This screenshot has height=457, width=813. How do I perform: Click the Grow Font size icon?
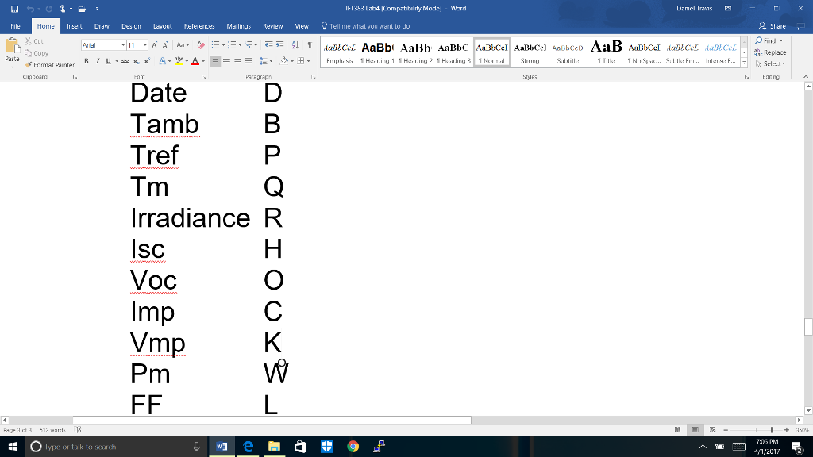click(x=153, y=46)
